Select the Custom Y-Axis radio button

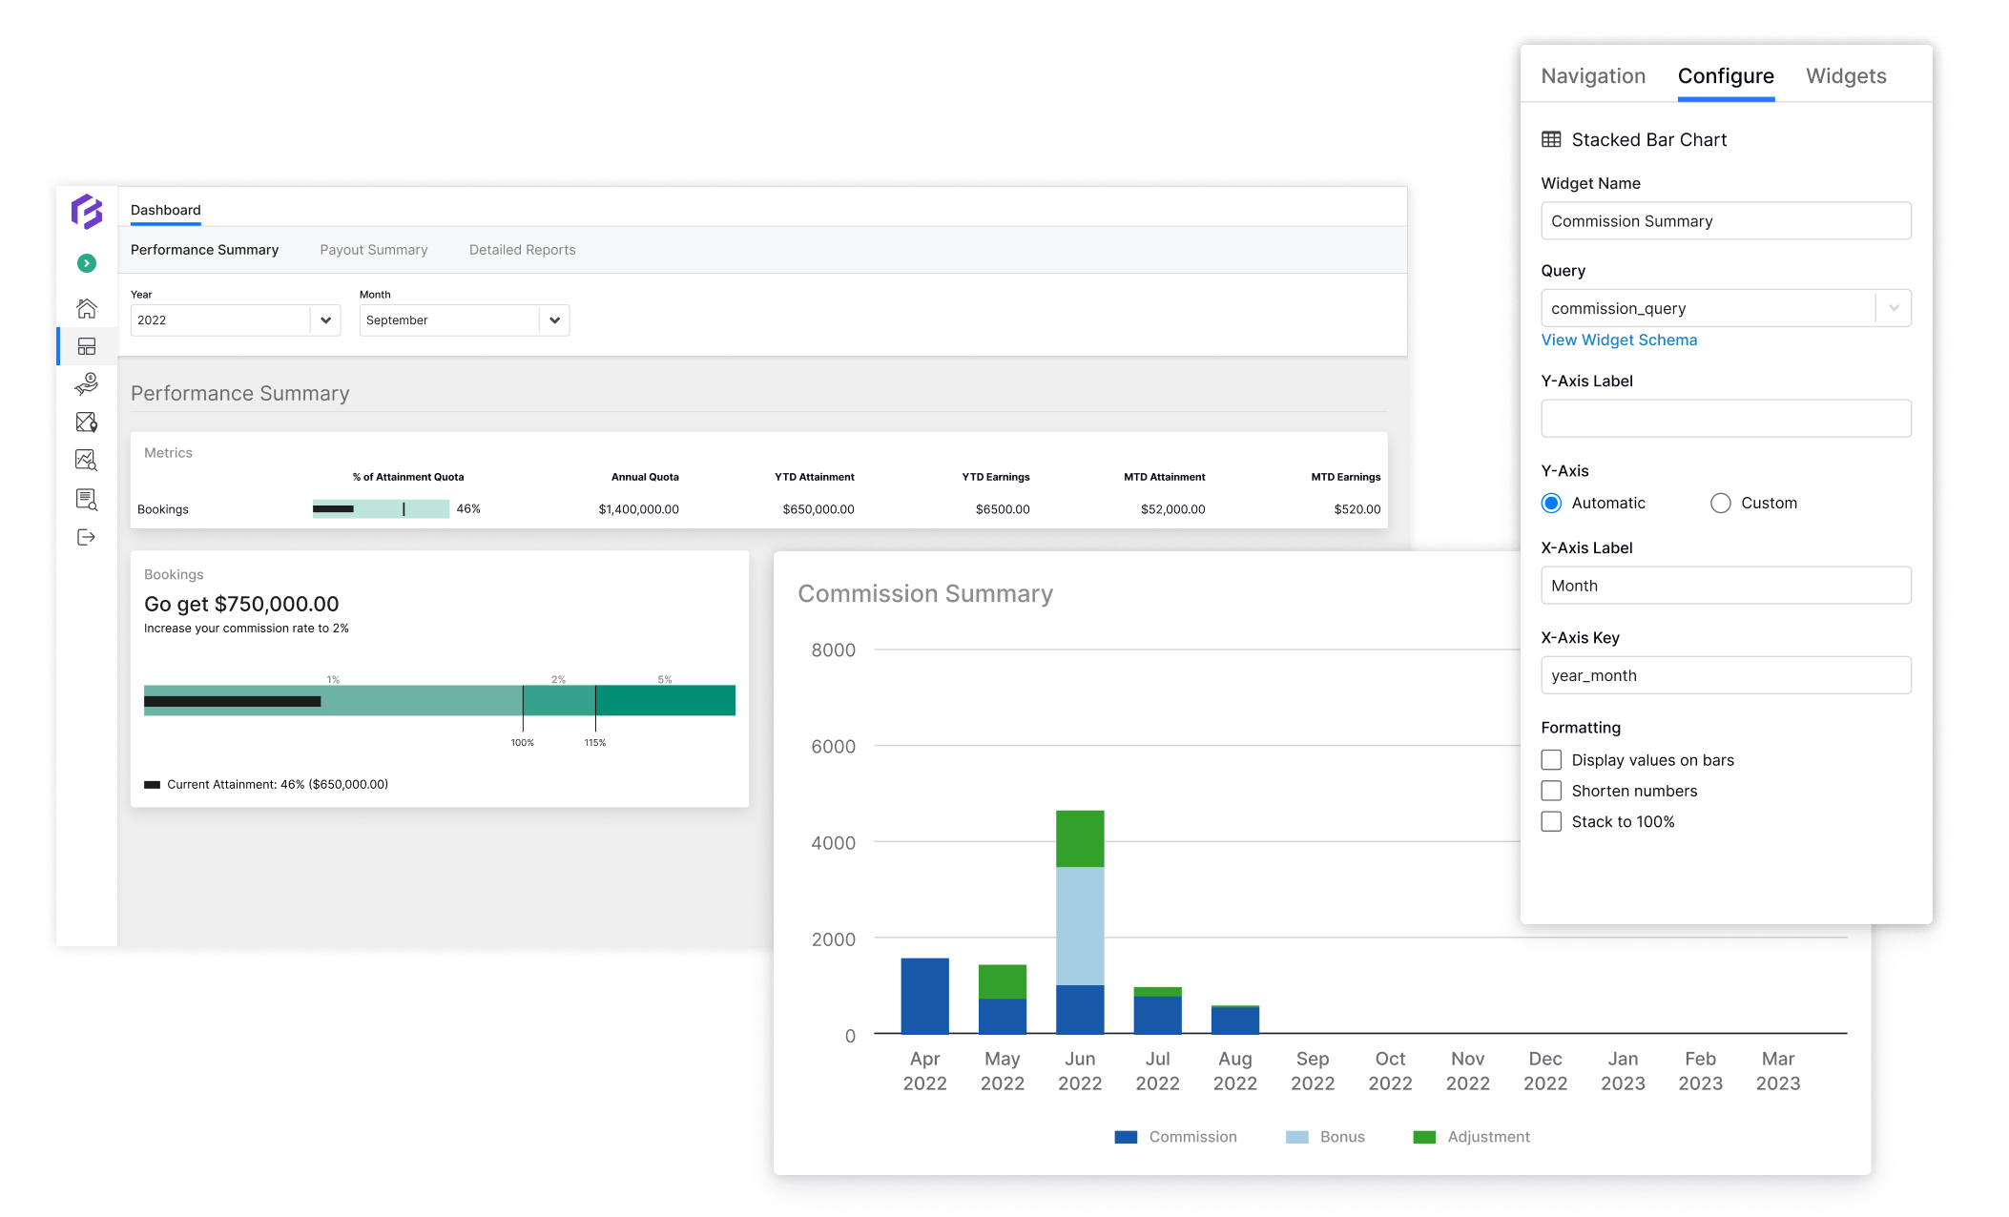pos(1720,503)
